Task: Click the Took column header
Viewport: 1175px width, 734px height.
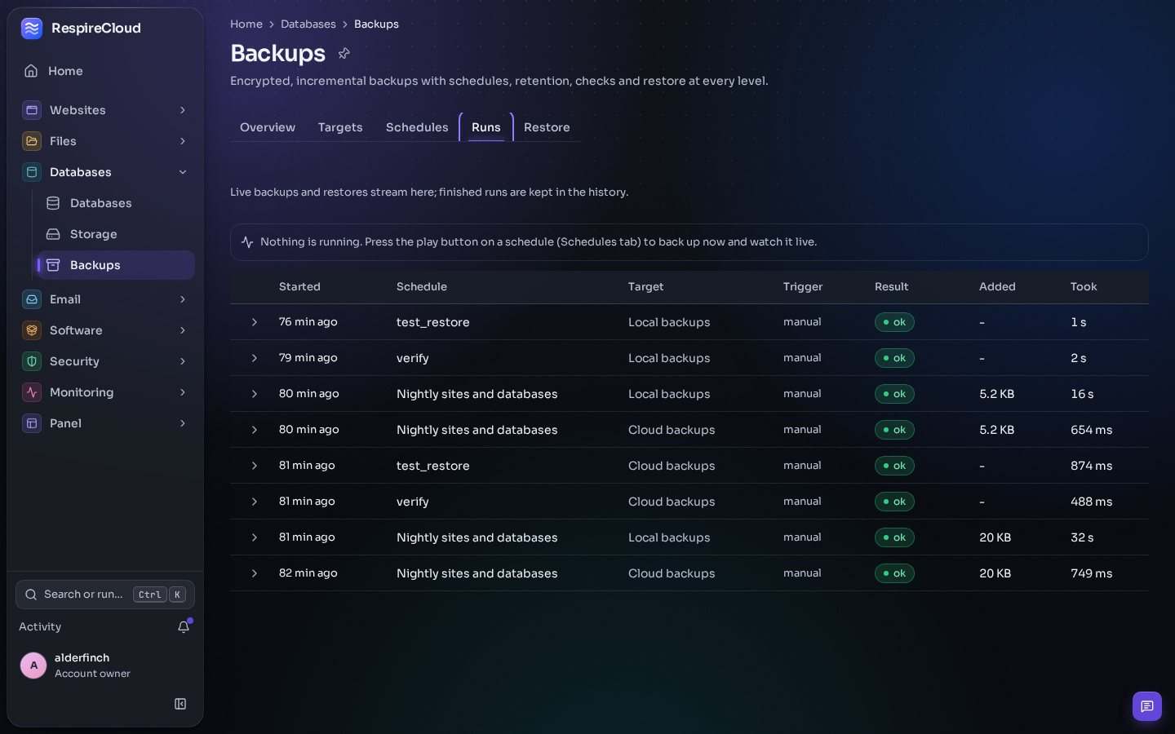Action: tap(1084, 287)
